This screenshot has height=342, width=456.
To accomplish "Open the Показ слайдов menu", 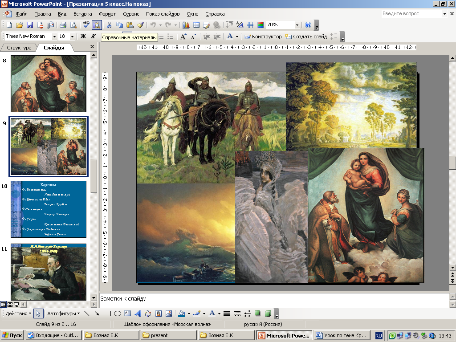I will [x=163, y=14].
